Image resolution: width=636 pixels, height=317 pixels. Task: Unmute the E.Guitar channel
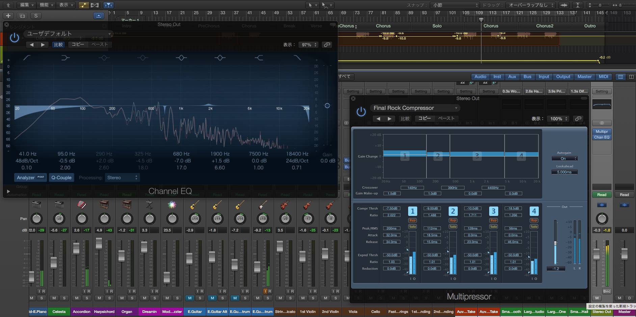click(x=190, y=298)
